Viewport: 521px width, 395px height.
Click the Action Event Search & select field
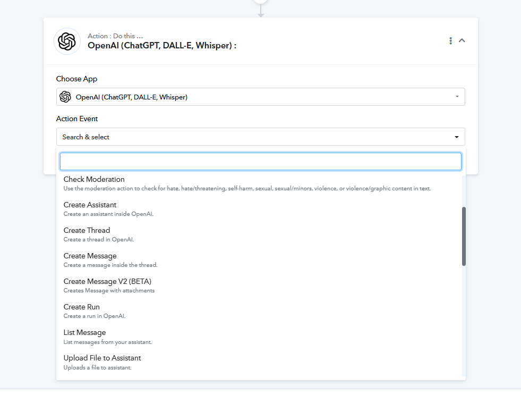click(260, 137)
